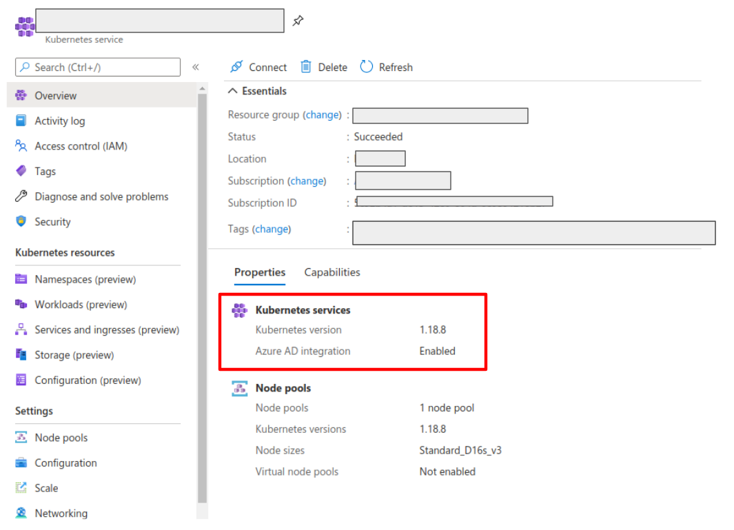The image size is (734, 530).
Task: Click the Refresh circular arrow icon
Action: pyautogui.click(x=367, y=67)
